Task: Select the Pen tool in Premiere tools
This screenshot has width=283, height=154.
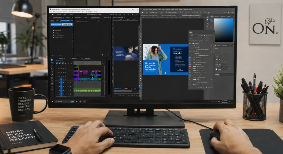Action: click(52, 75)
